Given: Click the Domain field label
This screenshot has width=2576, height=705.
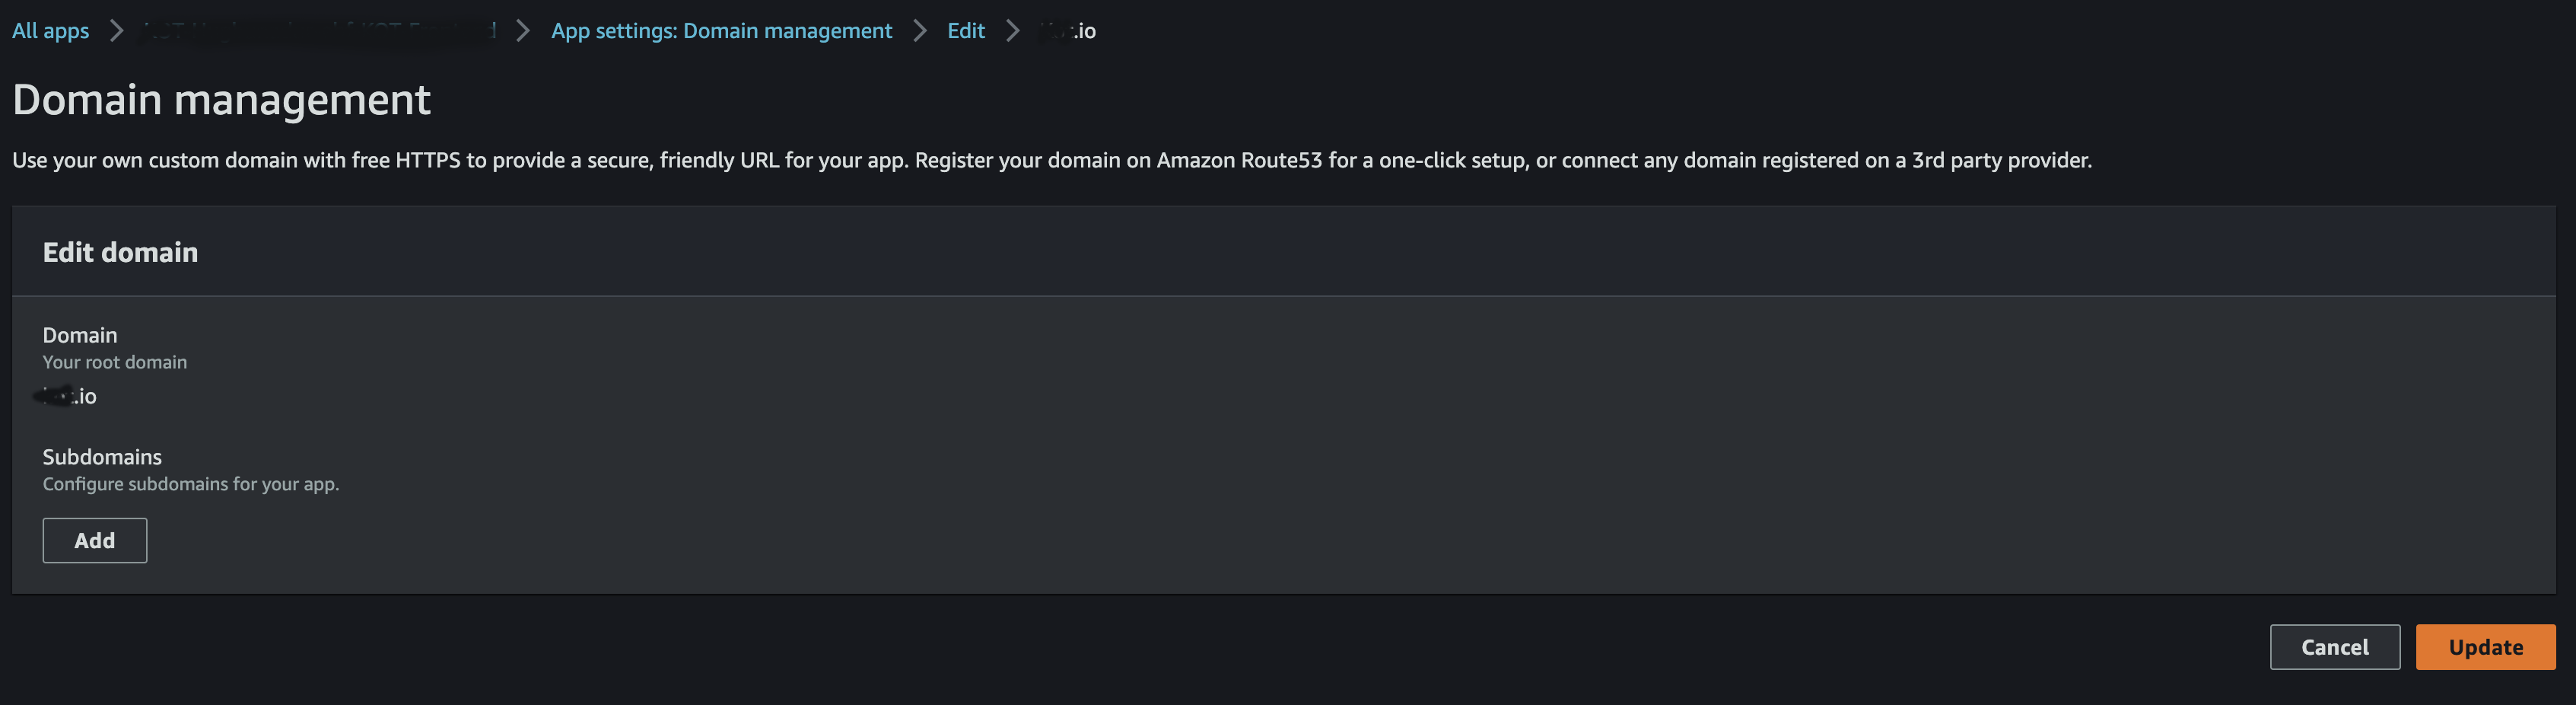Looking at the screenshot, I should 79,334.
